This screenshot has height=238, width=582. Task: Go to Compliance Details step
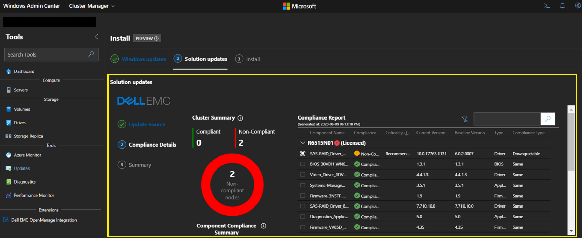pos(147,145)
